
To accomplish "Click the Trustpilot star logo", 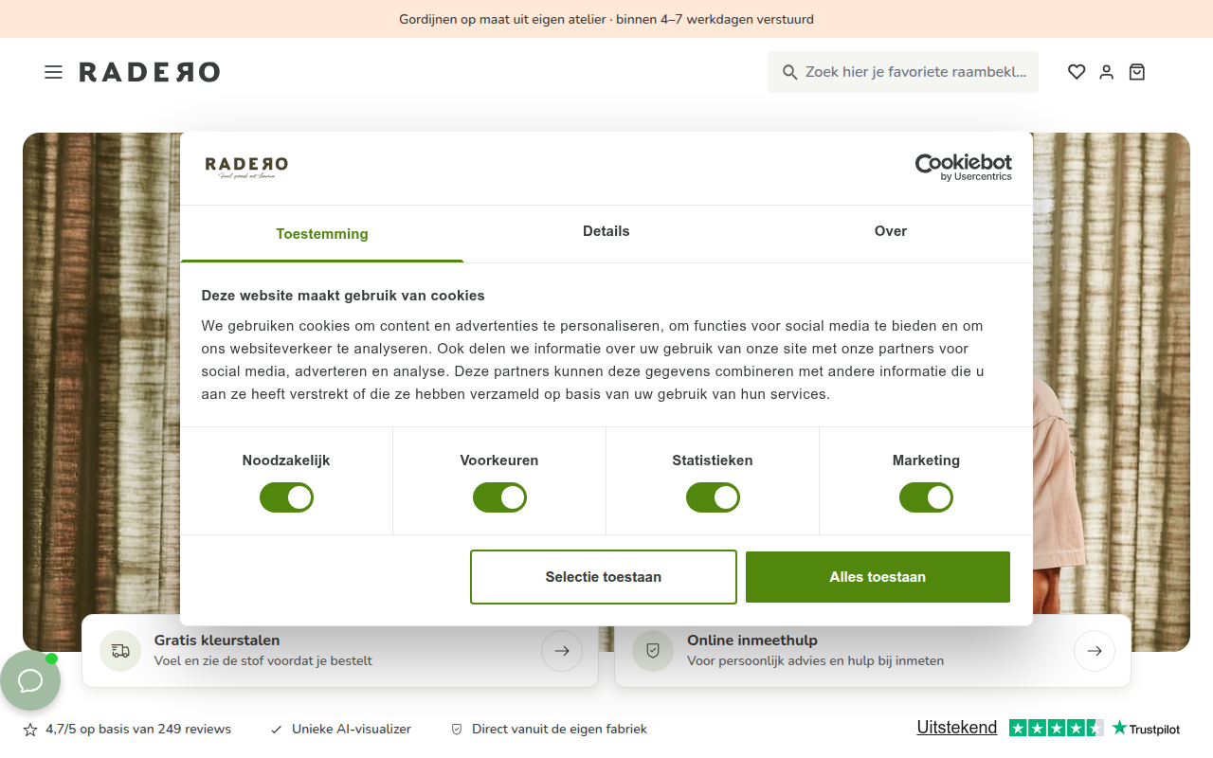I will pyautogui.click(x=1146, y=729).
